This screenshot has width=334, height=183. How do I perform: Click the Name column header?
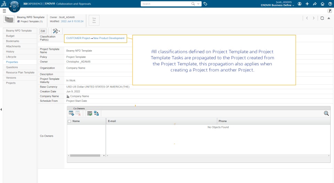(x=76, y=121)
